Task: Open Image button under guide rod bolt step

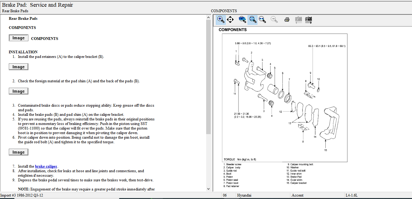Action: tap(19, 152)
